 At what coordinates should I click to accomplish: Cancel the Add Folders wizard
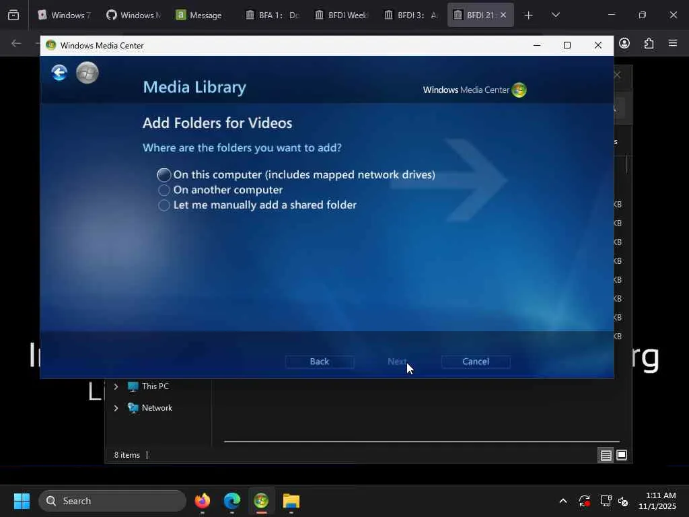tap(476, 361)
